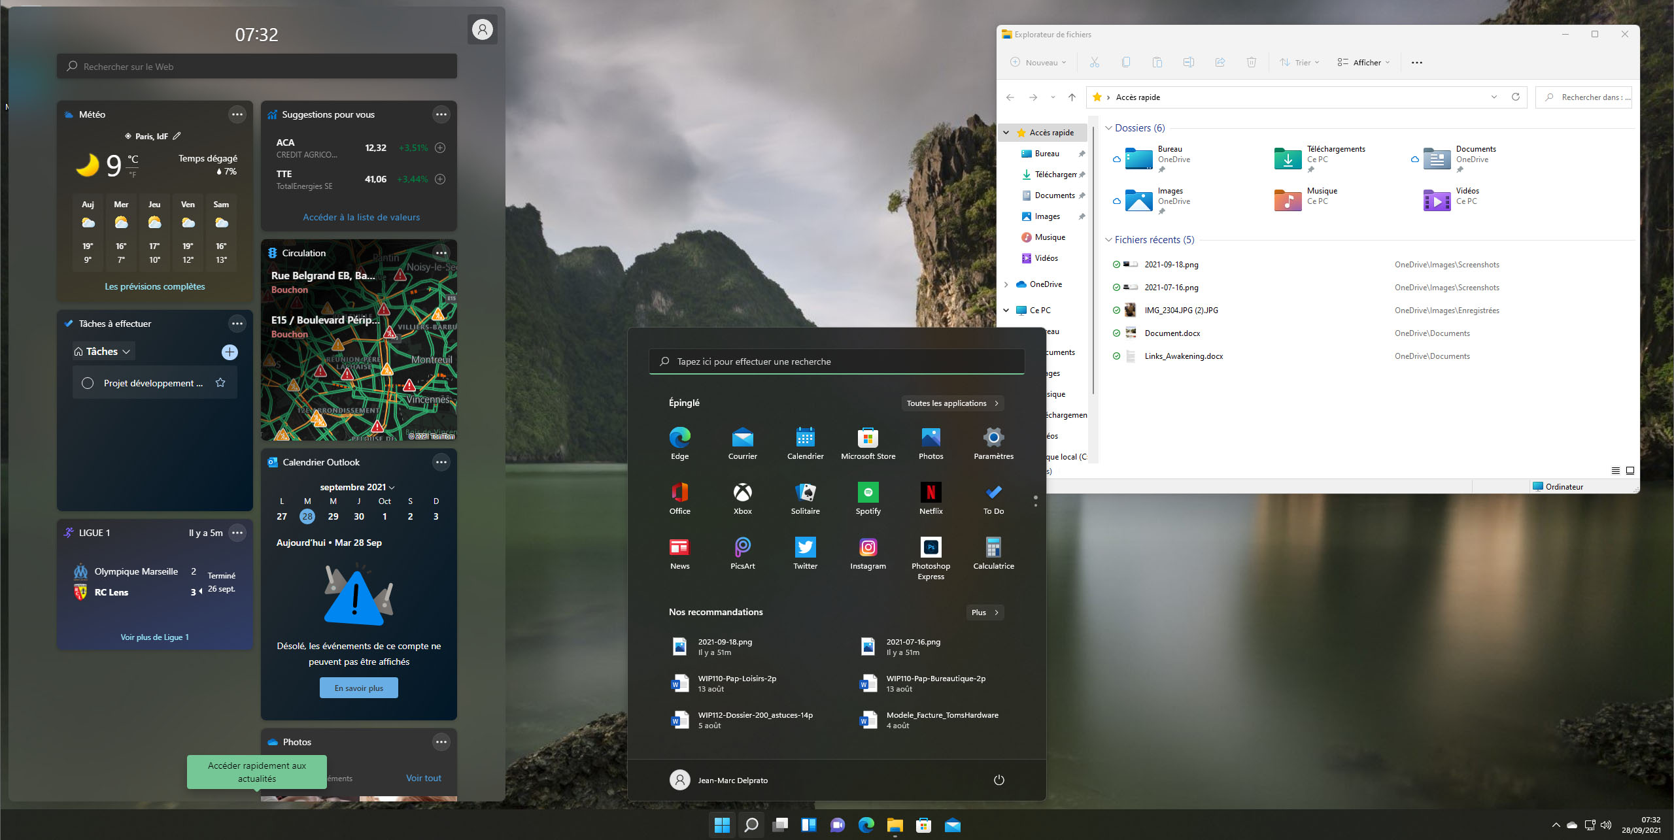Open the septembre 2021 month dropdown

[357, 487]
